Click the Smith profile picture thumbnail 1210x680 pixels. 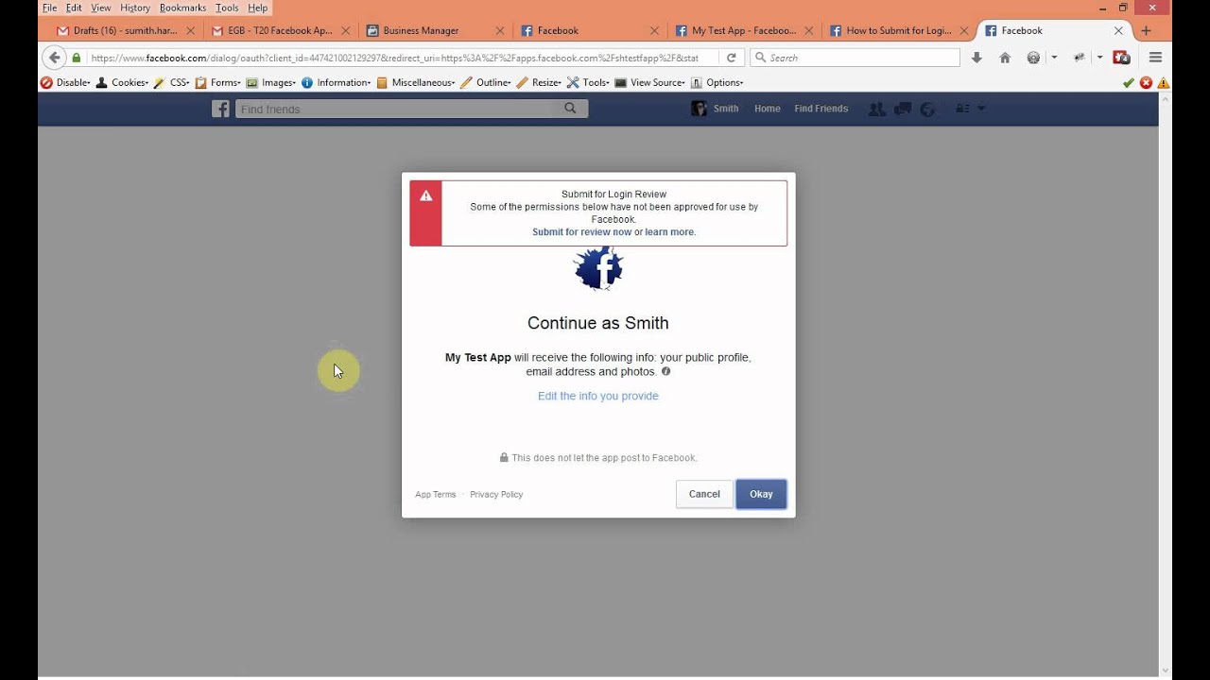tap(699, 109)
